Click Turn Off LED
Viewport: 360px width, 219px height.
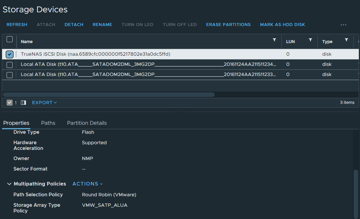(x=180, y=25)
